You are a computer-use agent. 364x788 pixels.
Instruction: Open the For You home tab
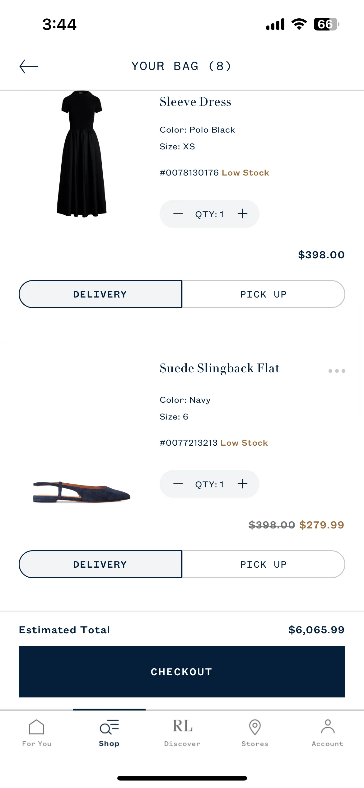coord(36,733)
